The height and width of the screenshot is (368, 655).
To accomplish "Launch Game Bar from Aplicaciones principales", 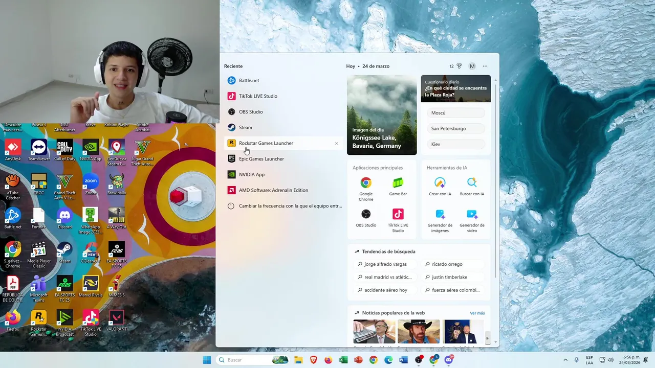I will (x=398, y=187).
